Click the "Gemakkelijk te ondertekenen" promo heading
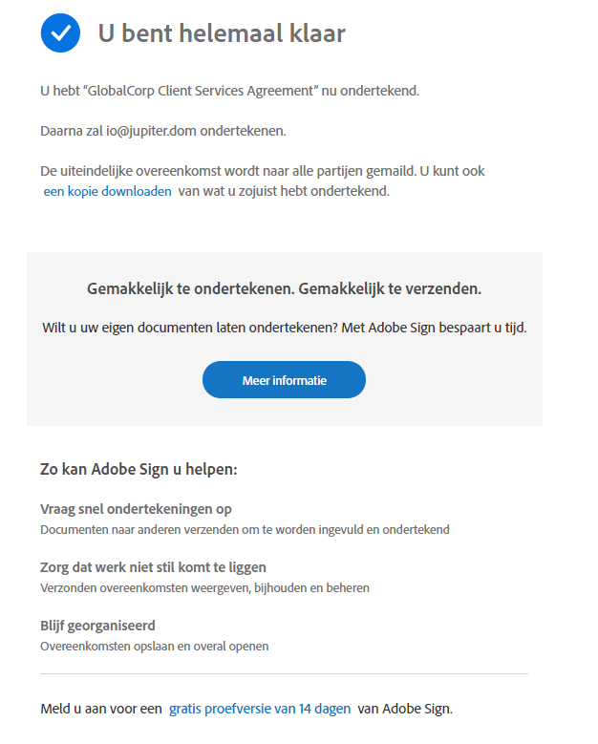 [x=284, y=288]
